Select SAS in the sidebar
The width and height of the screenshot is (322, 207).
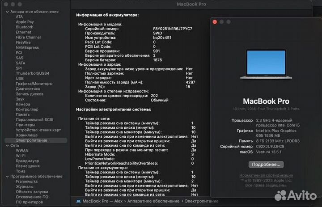tap(20, 58)
